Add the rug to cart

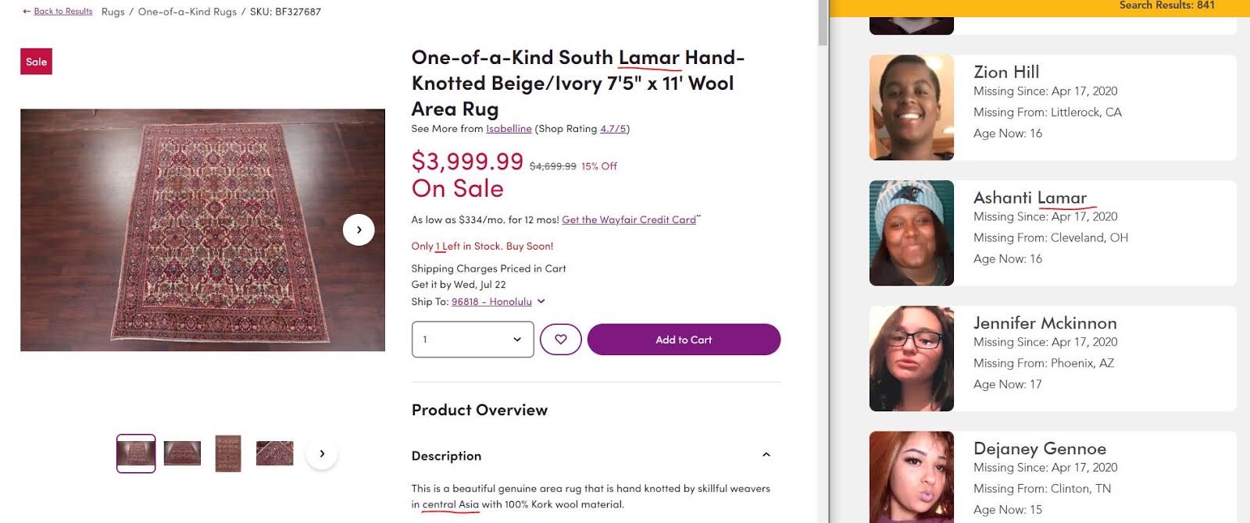[683, 340]
